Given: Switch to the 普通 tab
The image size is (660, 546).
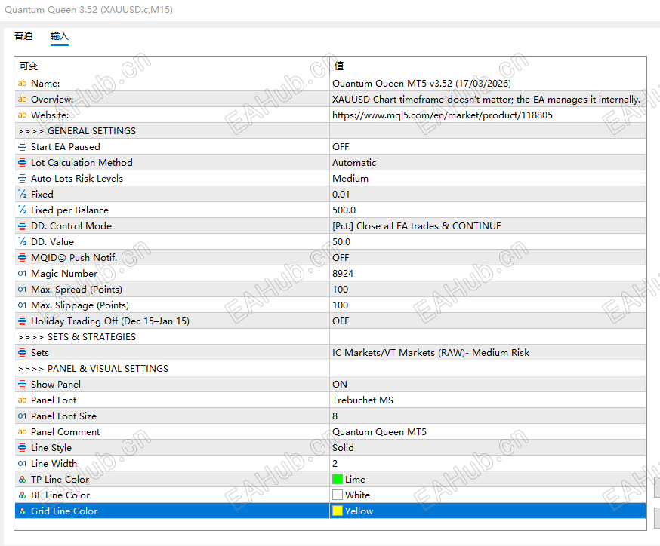Looking at the screenshot, I should 23,36.
